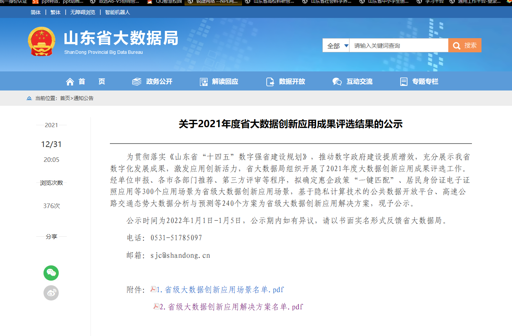Enable 无障碍浏览 accessibility mode
Image resolution: width=512 pixels, height=336 pixels.
pyautogui.click(x=83, y=12)
